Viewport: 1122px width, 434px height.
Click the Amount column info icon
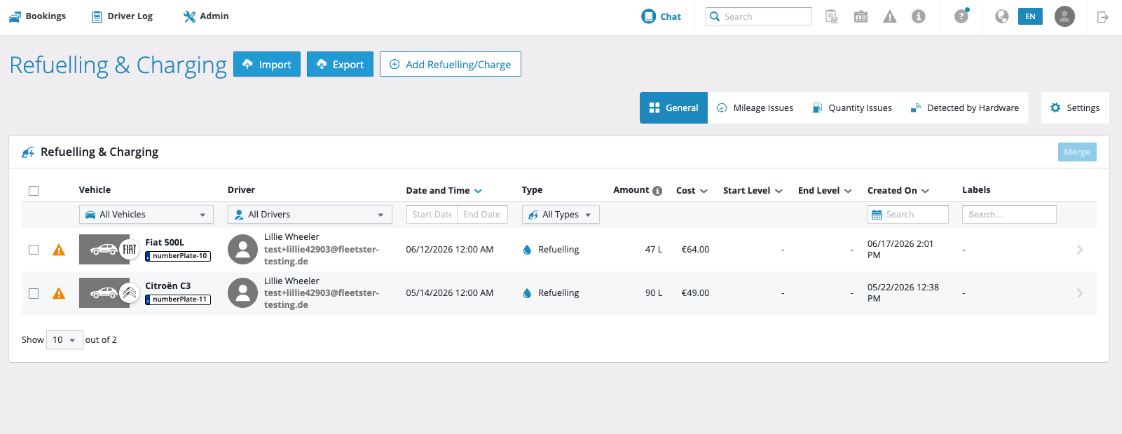click(x=657, y=191)
